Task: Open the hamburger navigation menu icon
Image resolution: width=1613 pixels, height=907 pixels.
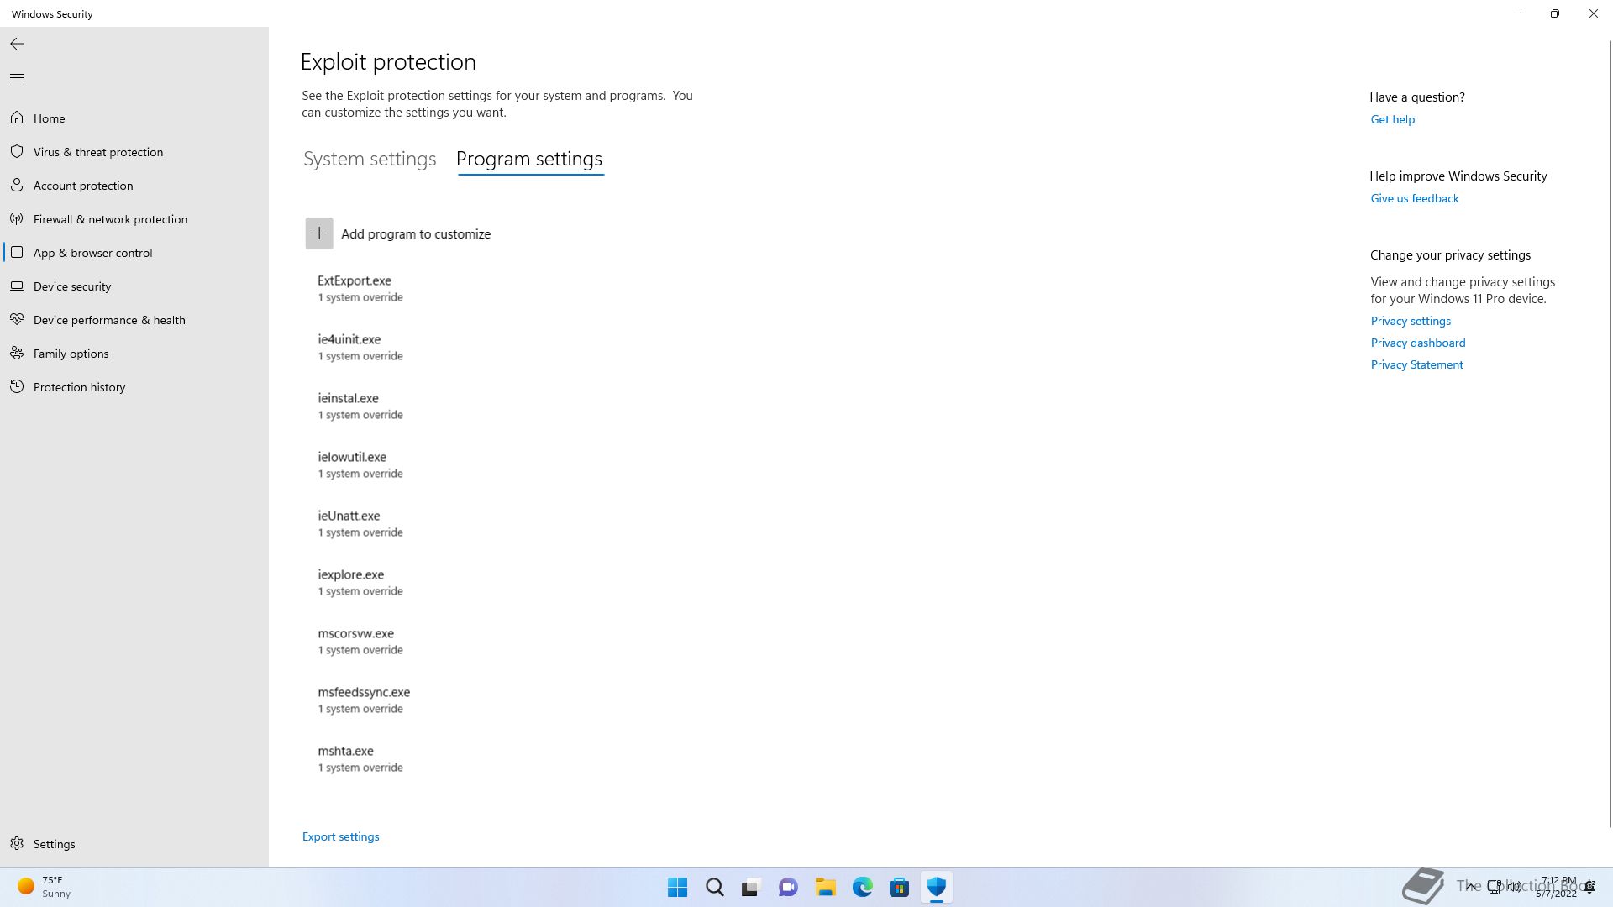Action: [x=17, y=78]
